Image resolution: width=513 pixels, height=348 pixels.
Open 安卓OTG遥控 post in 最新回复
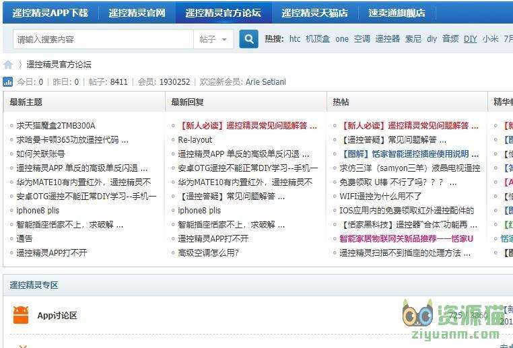(x=248, y=168)
